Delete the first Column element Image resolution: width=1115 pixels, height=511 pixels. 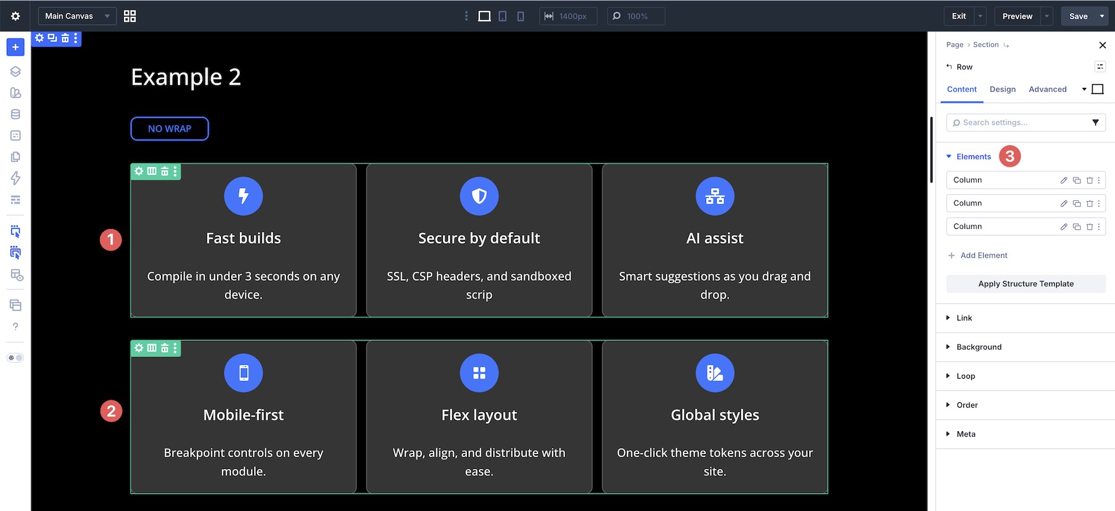click(x=1090, y=180)
